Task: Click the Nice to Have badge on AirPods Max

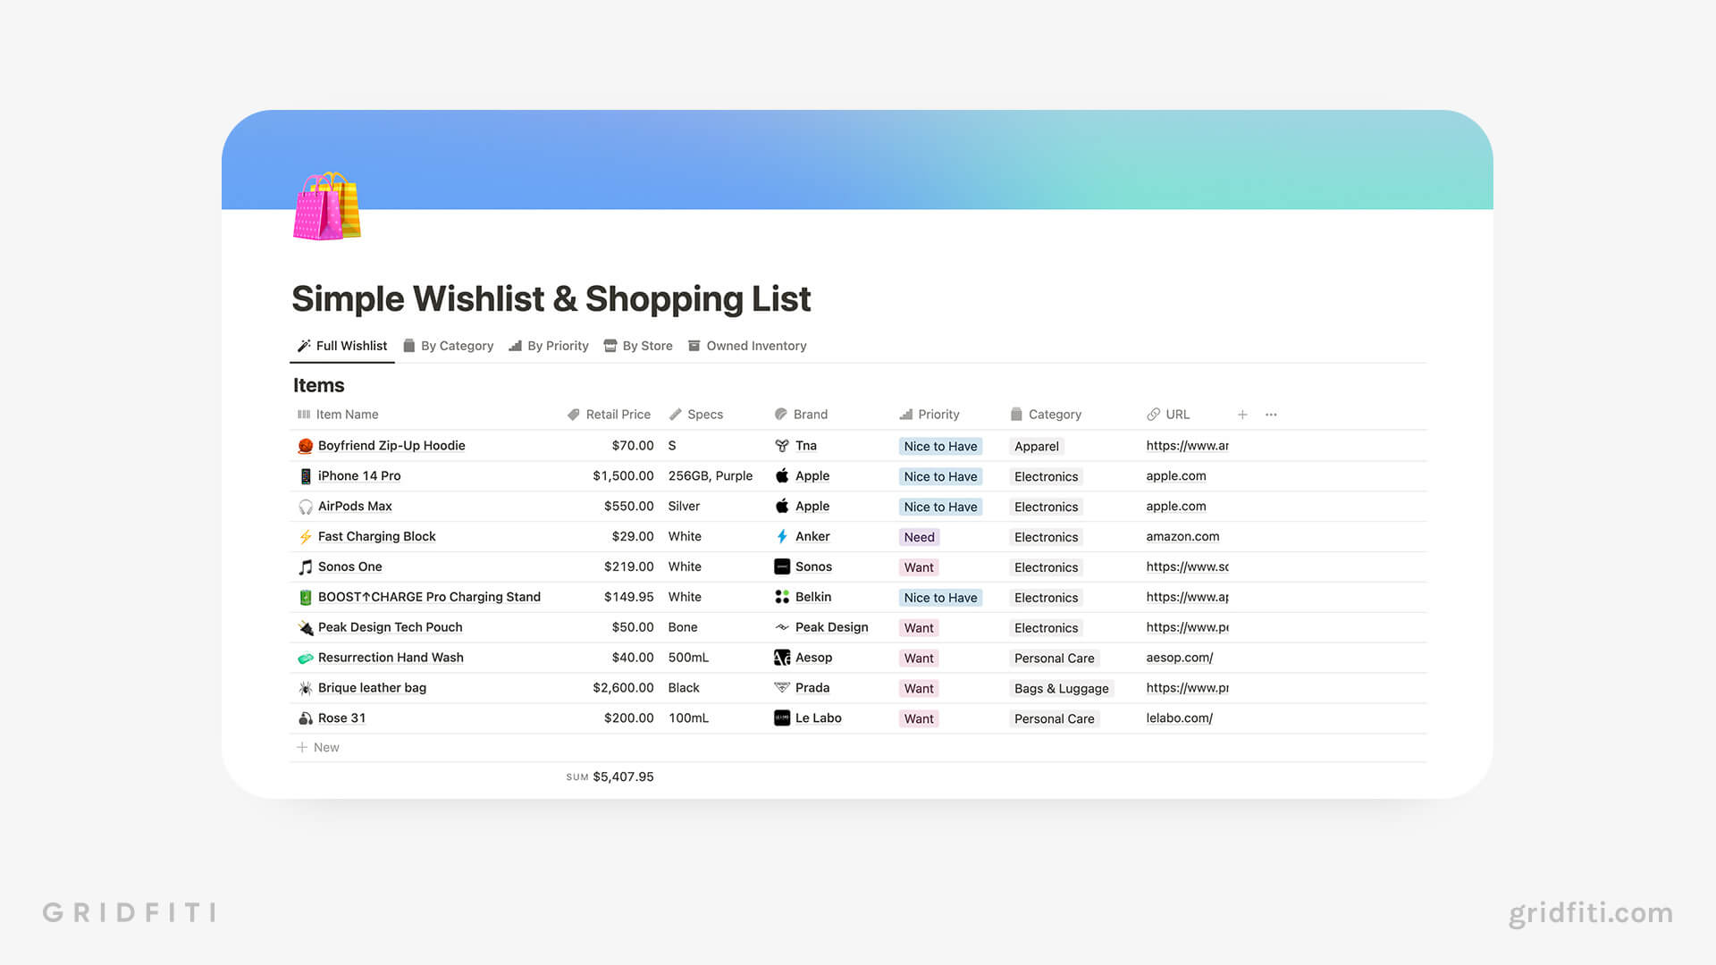Action: [938, 506]
